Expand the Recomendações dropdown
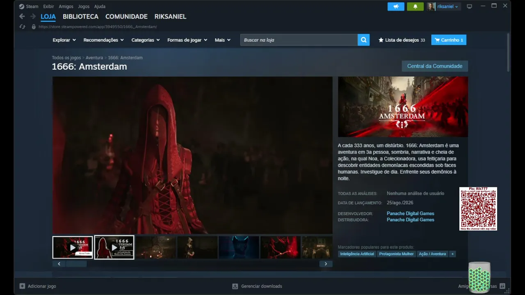 point(104,40)
